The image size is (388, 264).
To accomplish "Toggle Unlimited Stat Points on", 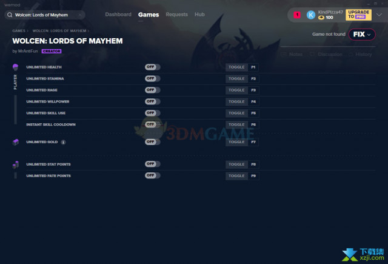I will pyautogui.click(x=152, y=164).
